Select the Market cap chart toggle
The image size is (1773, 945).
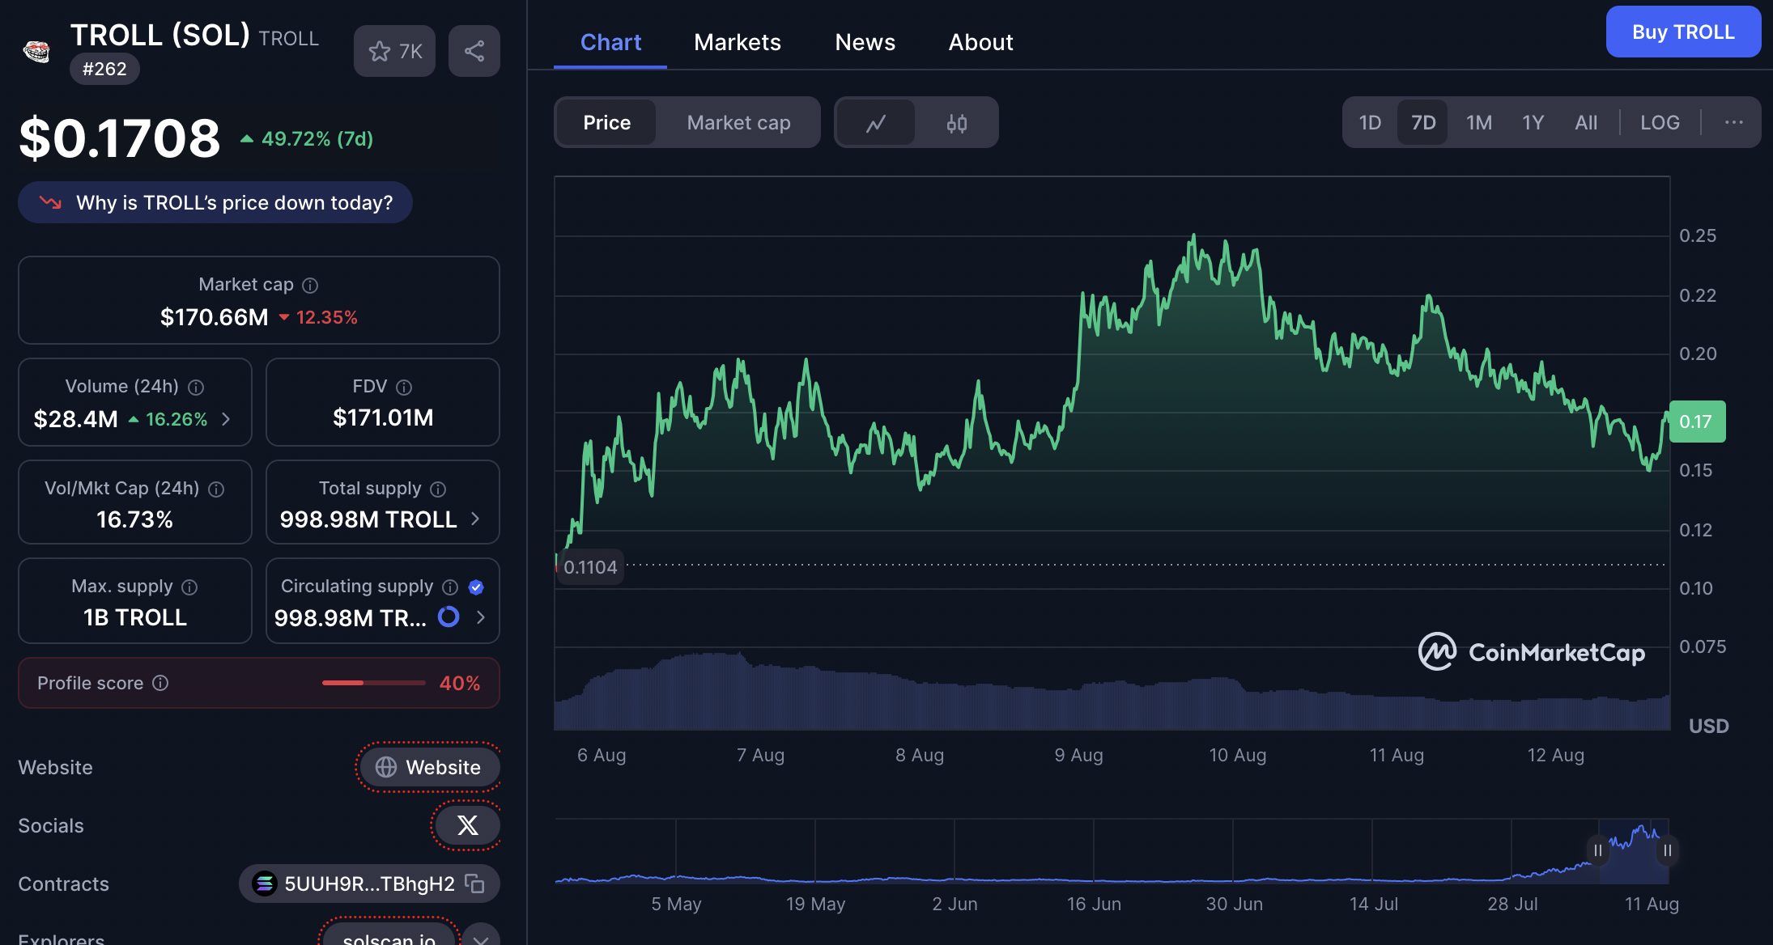click(x=738, y=122)
